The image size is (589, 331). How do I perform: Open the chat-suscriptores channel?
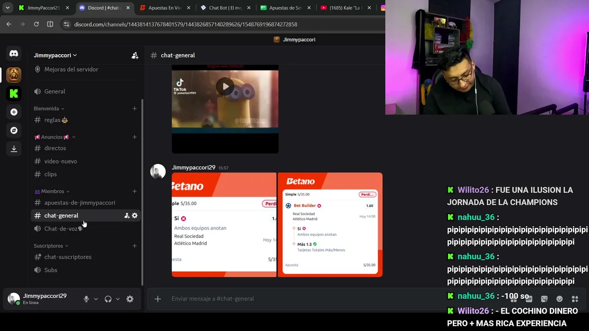(x=86, y=257)
